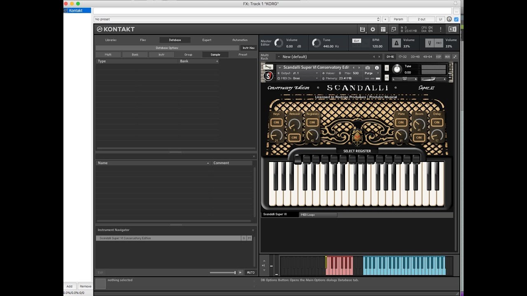Click the Name column sort arrow
527x296 pixels.
tap(208, 163)
